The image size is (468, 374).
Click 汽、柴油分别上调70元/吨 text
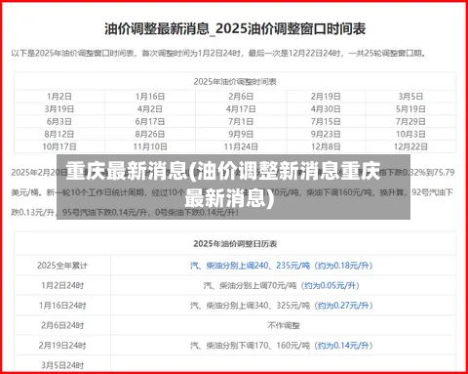(x=250, y=285)
